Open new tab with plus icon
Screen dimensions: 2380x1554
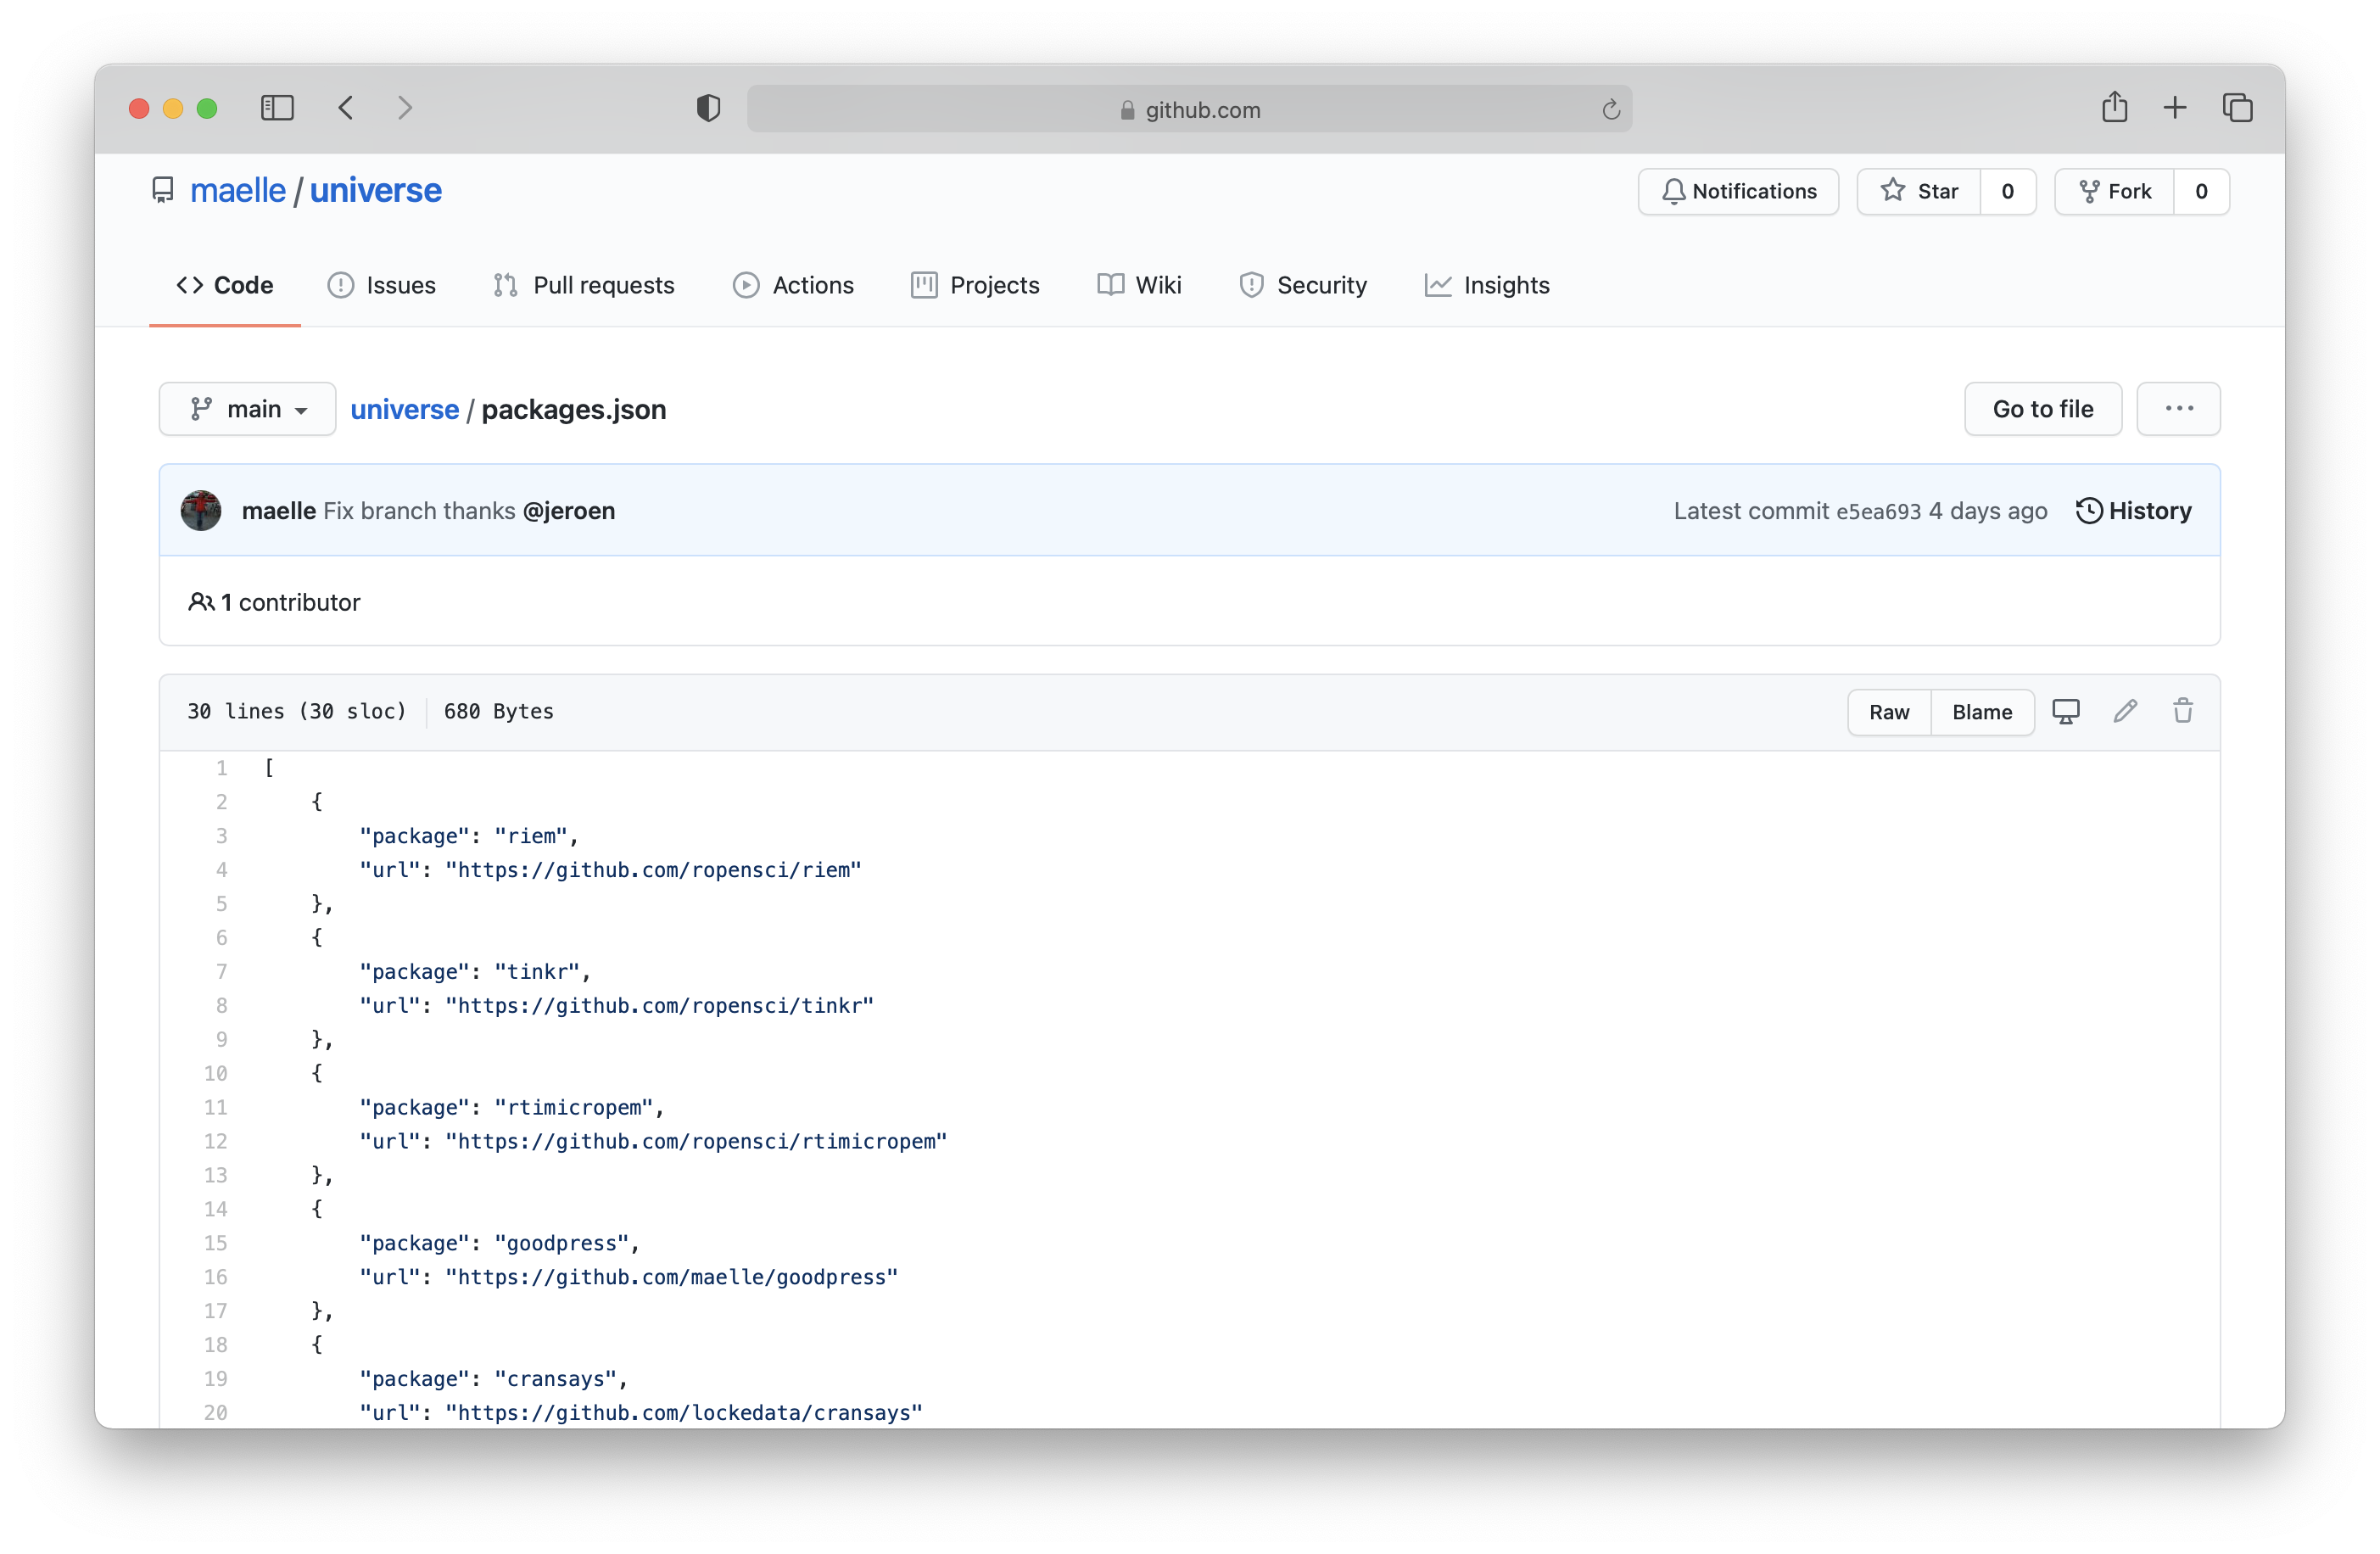pyautogui.click(x=2175, y=108)
